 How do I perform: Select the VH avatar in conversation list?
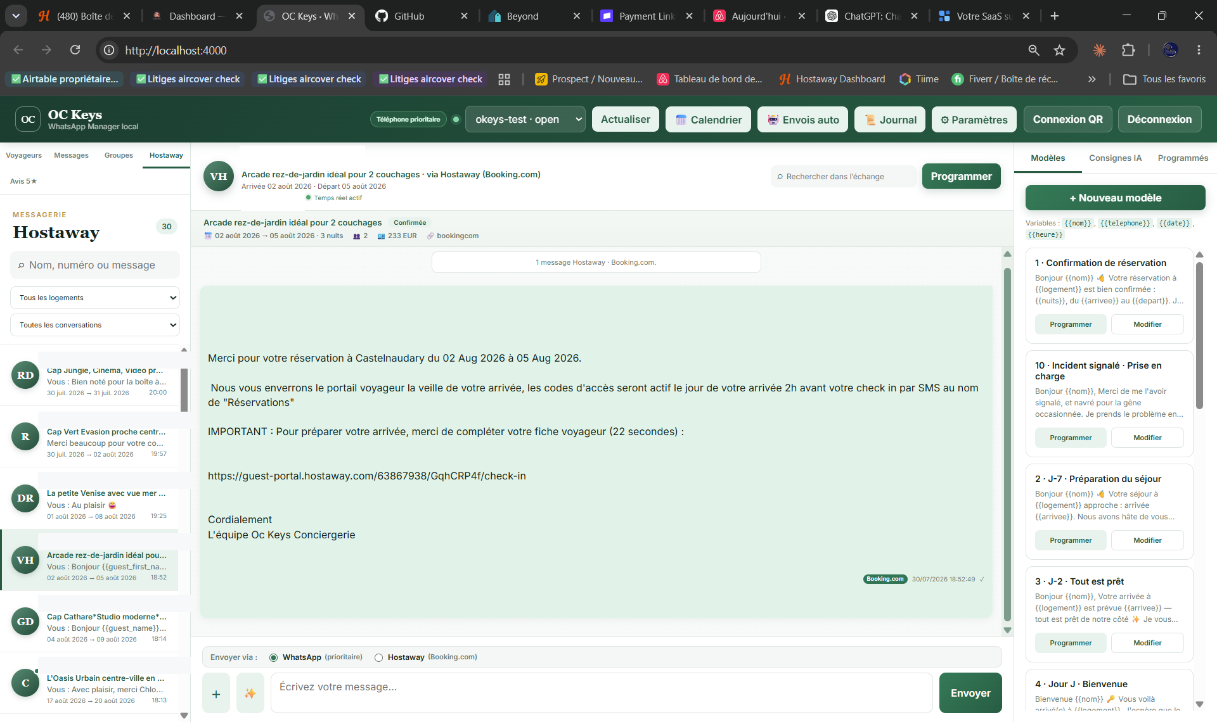tap(25, 560)
